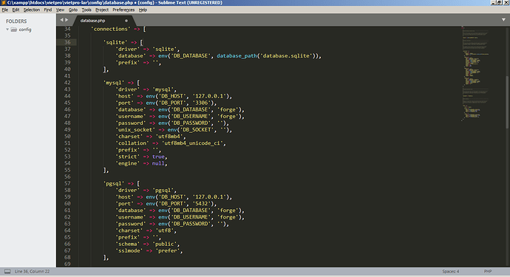Open the Goto menu
This screenshot has width=510, height=277.
click(x=73, y=10)
